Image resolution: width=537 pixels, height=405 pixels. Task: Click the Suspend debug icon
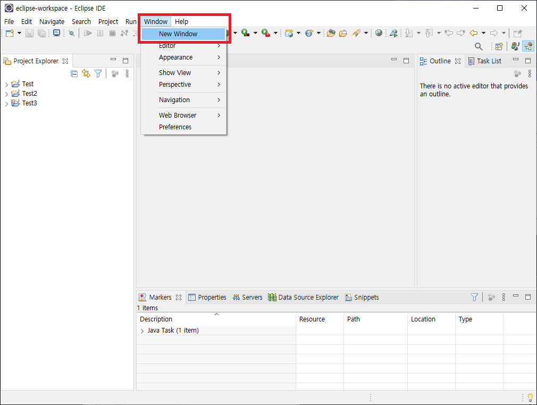coord(100,34)
